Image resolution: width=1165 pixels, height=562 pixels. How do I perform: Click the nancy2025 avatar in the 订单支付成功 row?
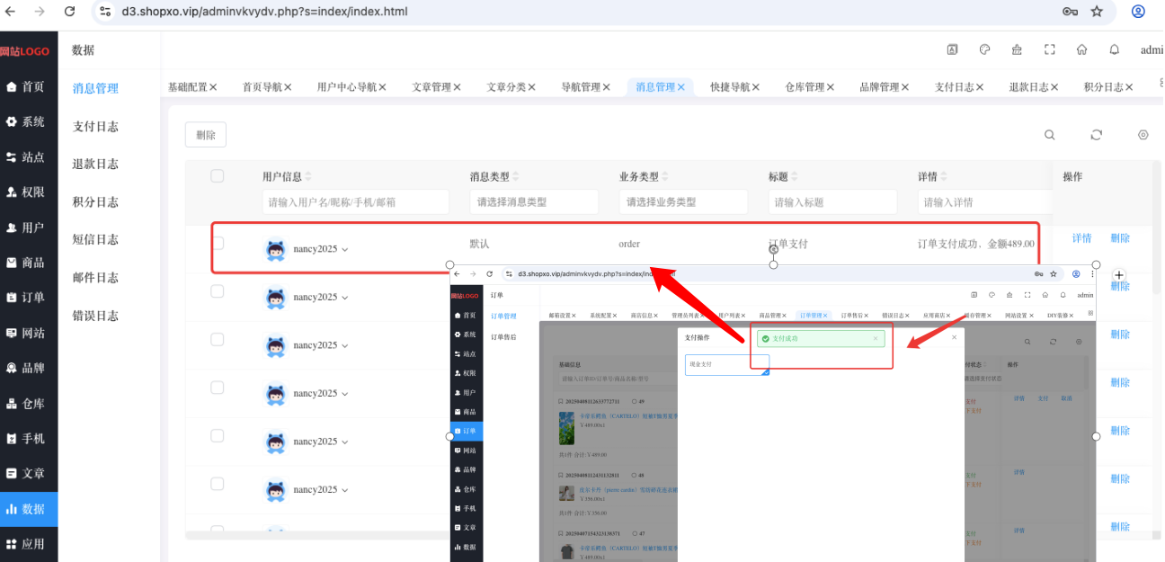tap(276, 249)
